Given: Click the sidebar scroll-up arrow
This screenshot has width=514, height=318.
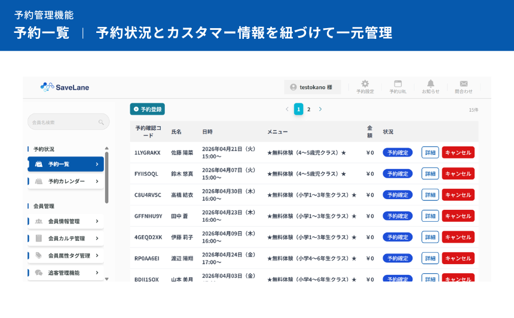Looking at the screenshot, I should pos(106,148).
